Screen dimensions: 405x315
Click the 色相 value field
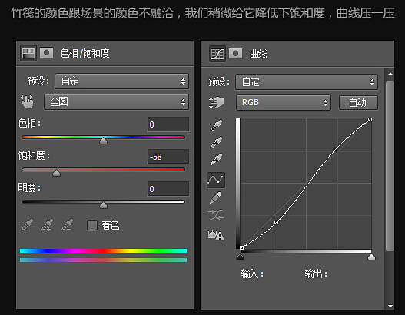tap(168, 124)
